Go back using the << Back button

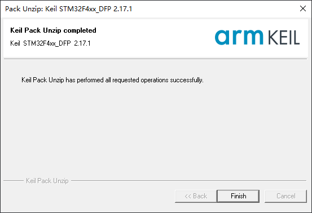[x=196, y=196]
